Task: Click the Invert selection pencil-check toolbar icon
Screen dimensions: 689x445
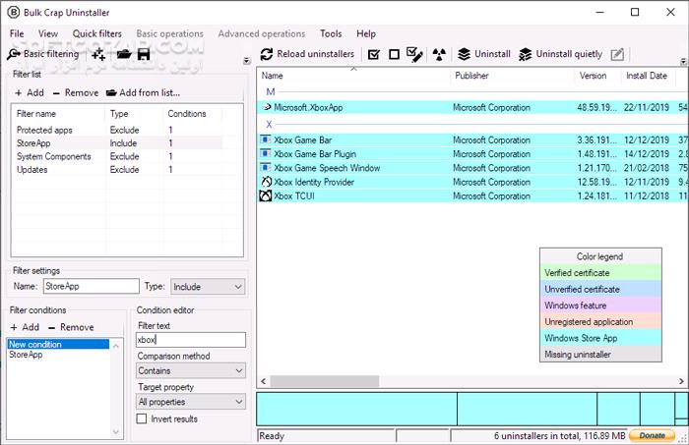Action: click(414, 54)
